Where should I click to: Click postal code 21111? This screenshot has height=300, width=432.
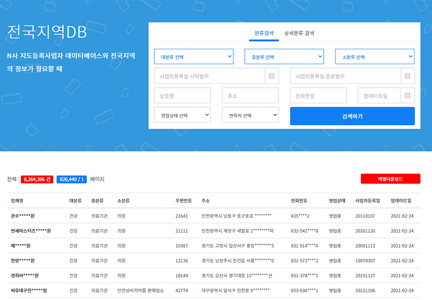tap(182, 231)
